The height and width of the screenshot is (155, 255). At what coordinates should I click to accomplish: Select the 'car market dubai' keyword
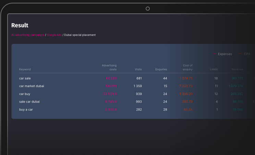pos(32,86)
